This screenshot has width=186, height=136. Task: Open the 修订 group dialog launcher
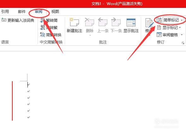pyautogui.click(x=183, y=43)
